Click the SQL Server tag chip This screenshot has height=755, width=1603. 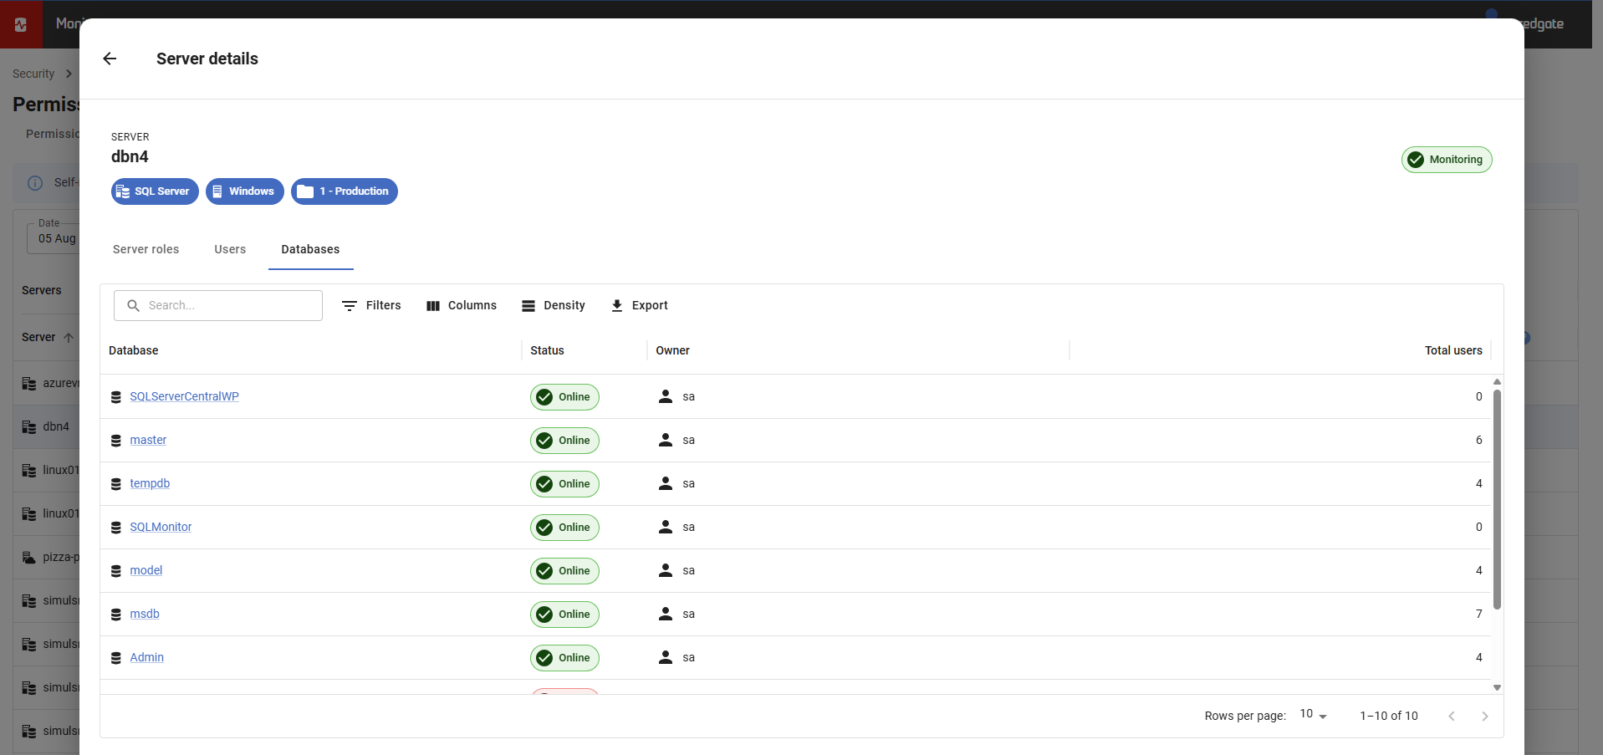point(155,191)
